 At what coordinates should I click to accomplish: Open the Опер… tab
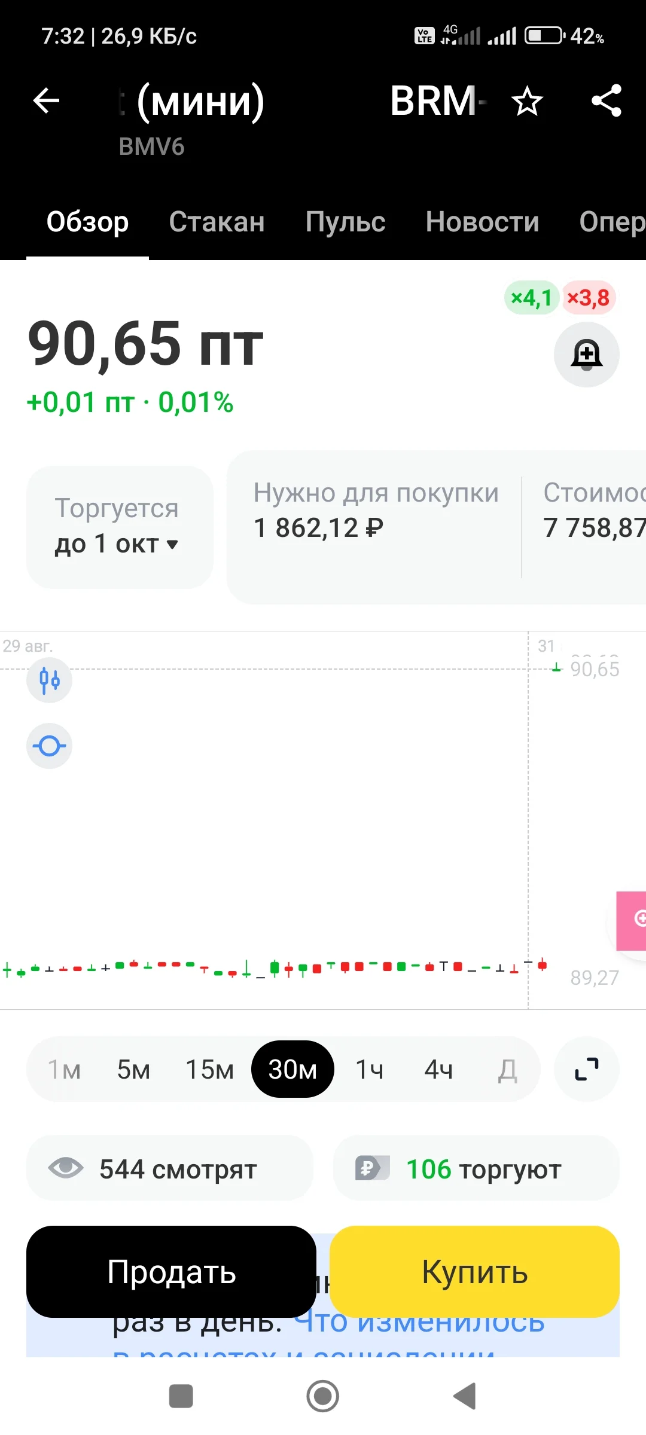pos(613,222)
